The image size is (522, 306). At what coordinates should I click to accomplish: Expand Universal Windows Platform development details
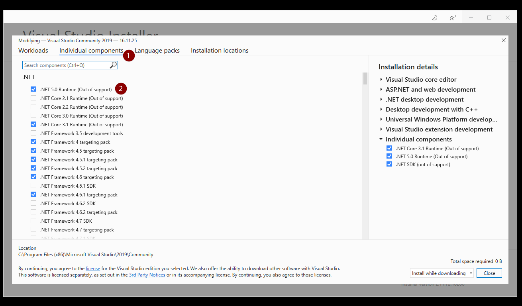coord(381,120)
